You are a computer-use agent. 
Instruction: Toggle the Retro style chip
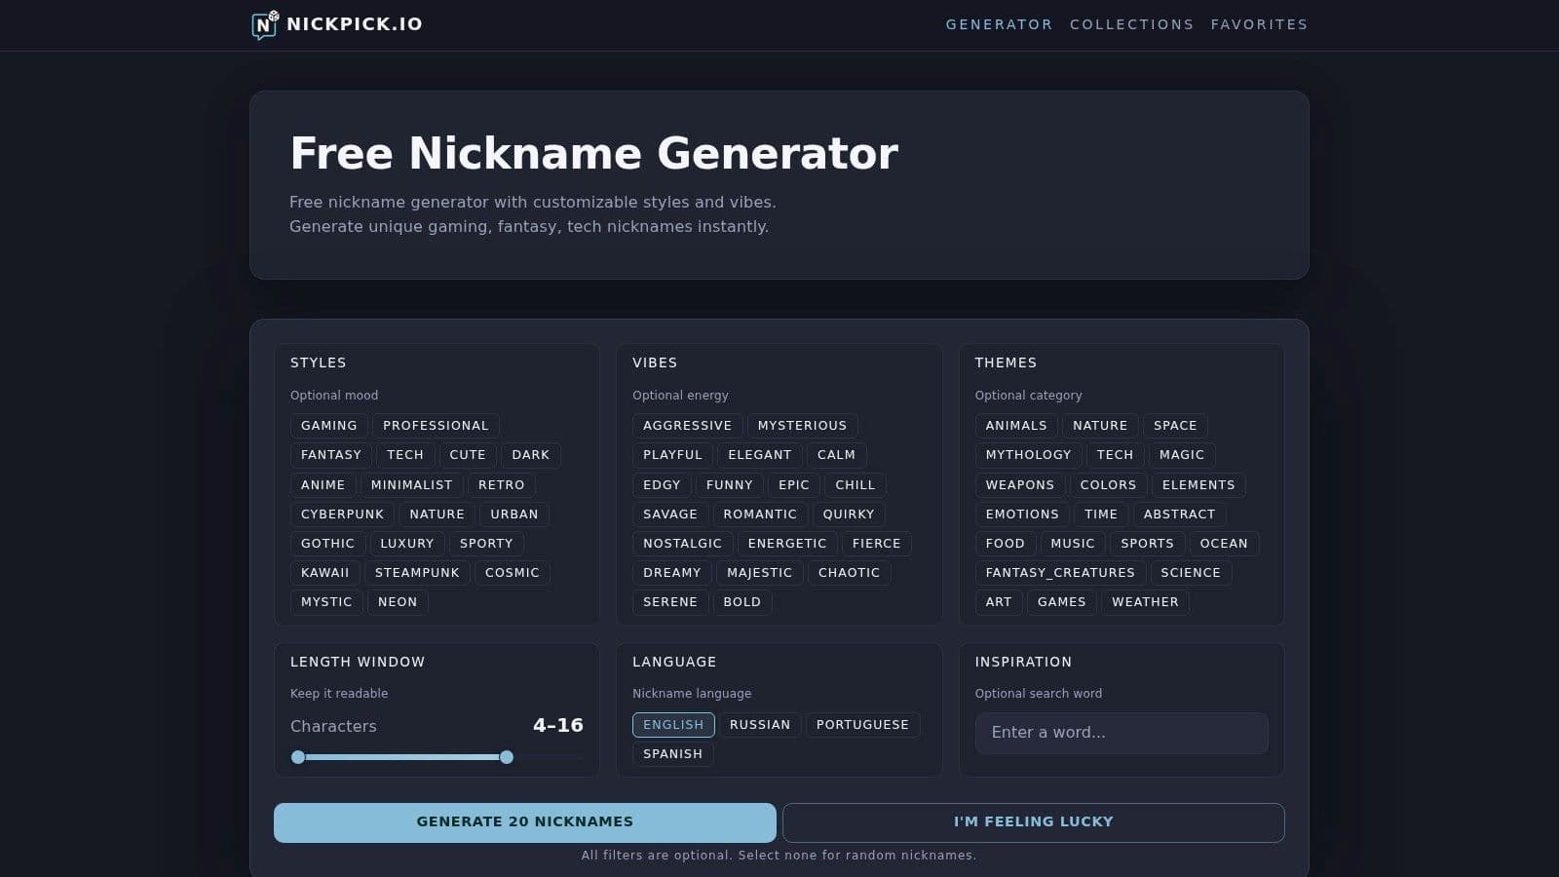[x=501, y=485]
